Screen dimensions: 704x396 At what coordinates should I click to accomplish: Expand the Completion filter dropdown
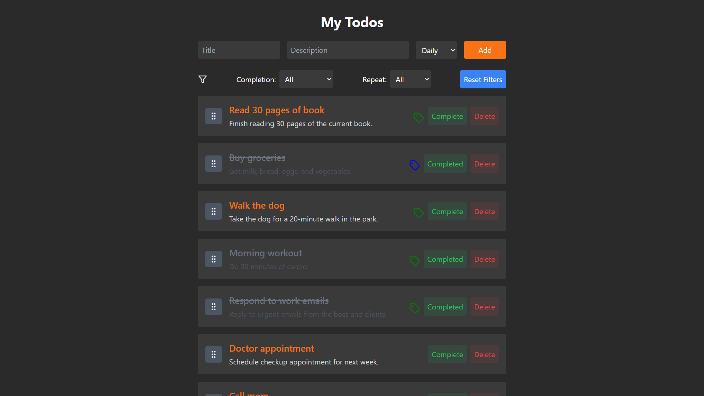(x=306, y=79)
